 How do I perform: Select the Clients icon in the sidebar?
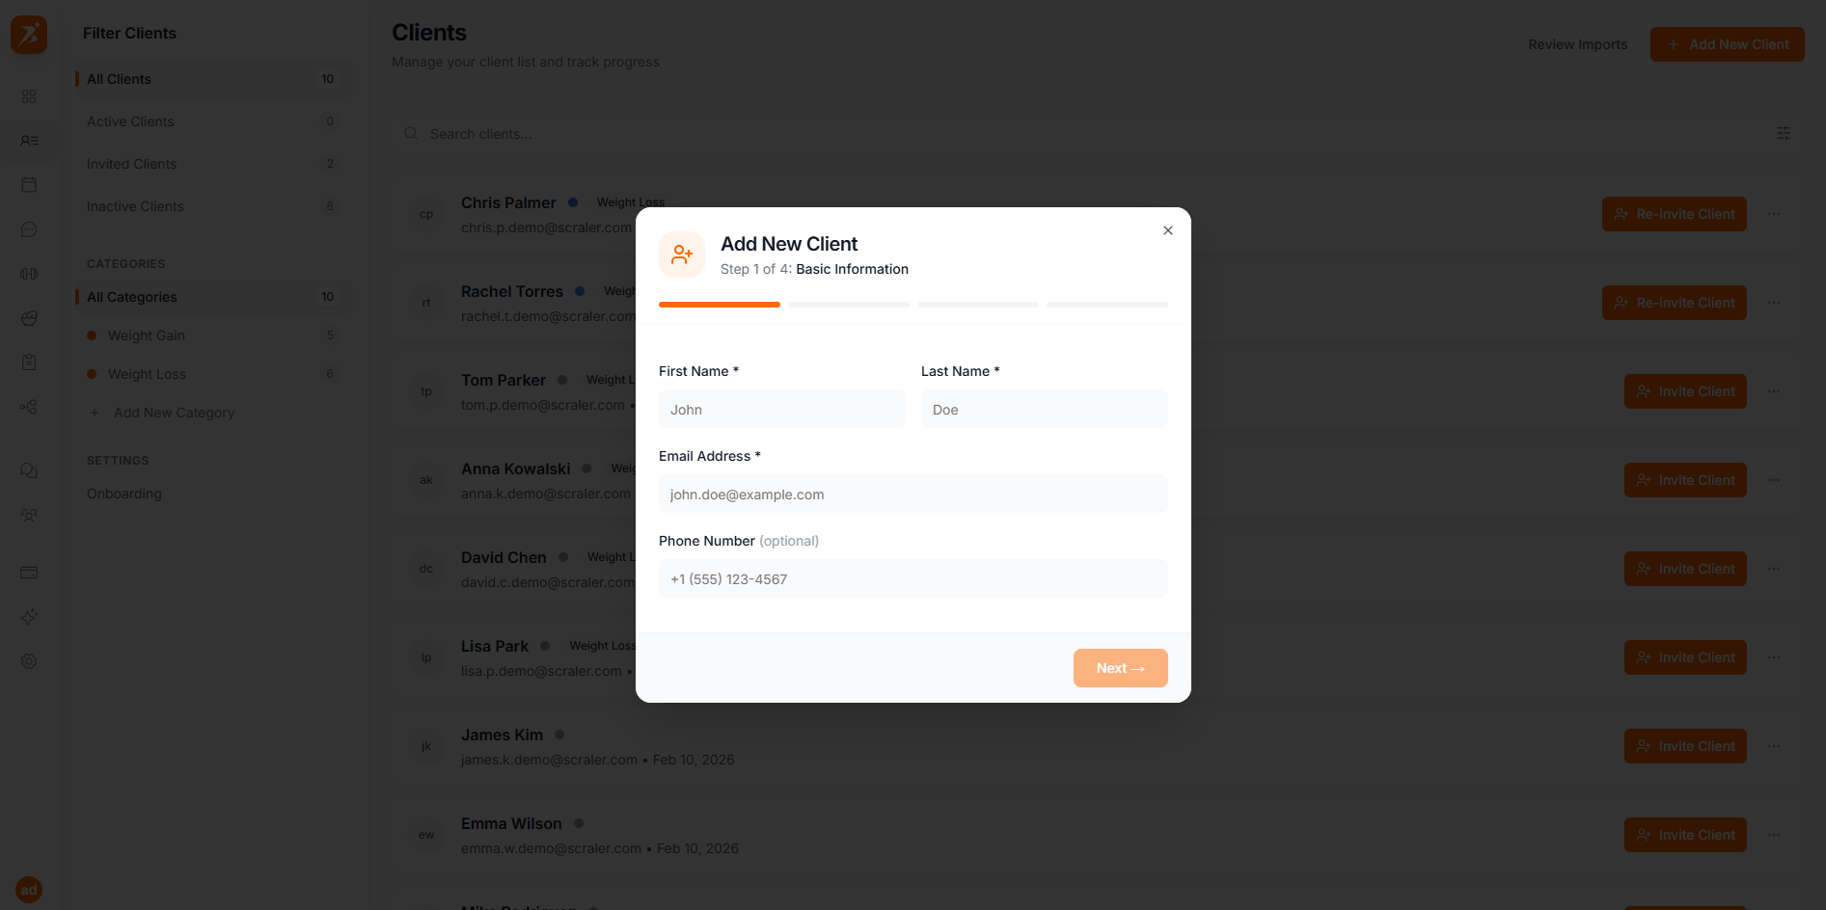pos(29,141)
